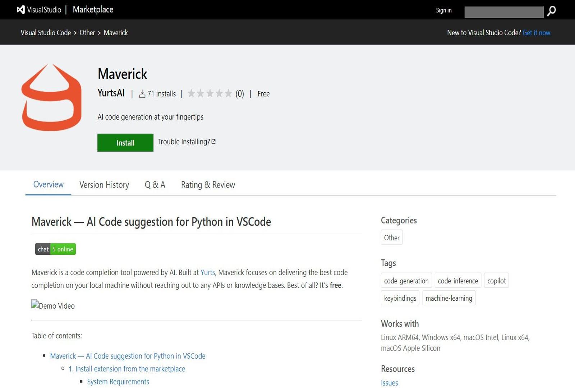Click the green Install button

coord(125,143)
